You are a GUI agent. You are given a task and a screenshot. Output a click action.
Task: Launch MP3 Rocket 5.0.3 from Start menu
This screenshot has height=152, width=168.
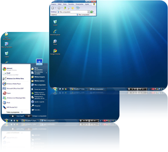pyautogui.click(x=10, y=107)
